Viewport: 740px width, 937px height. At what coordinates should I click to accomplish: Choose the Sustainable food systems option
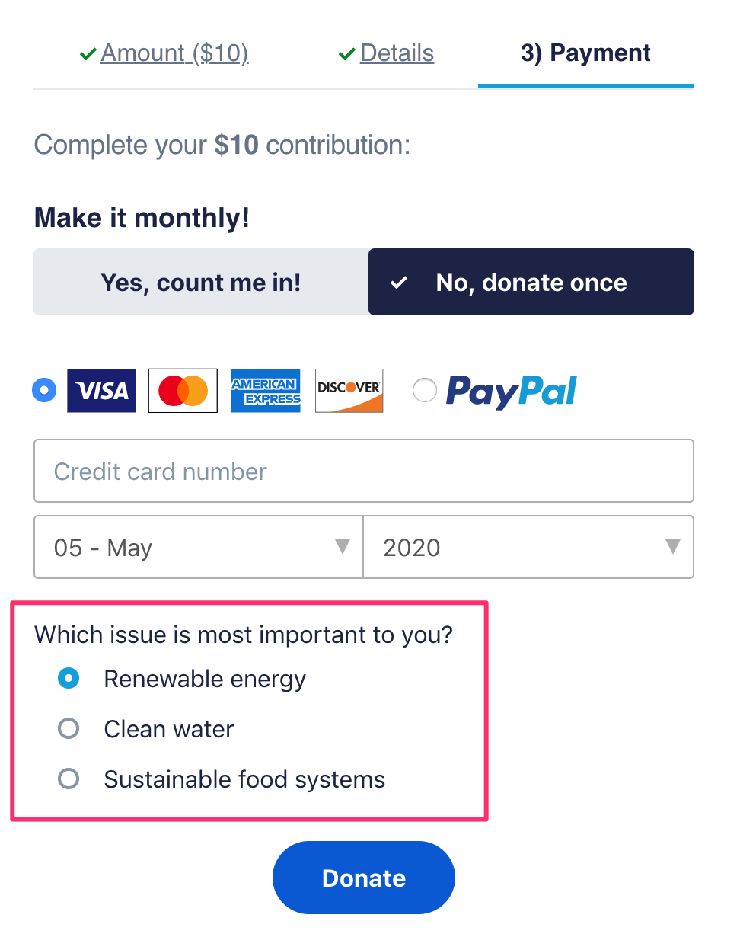pos(69,779)
